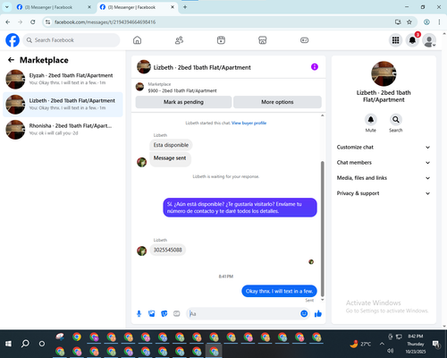Click the install/cast icon in address bar

[x=398, y=22]
